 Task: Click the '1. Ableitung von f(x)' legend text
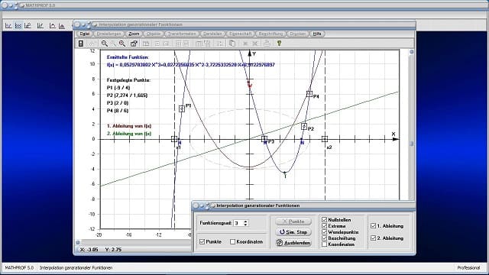point(129,126)
